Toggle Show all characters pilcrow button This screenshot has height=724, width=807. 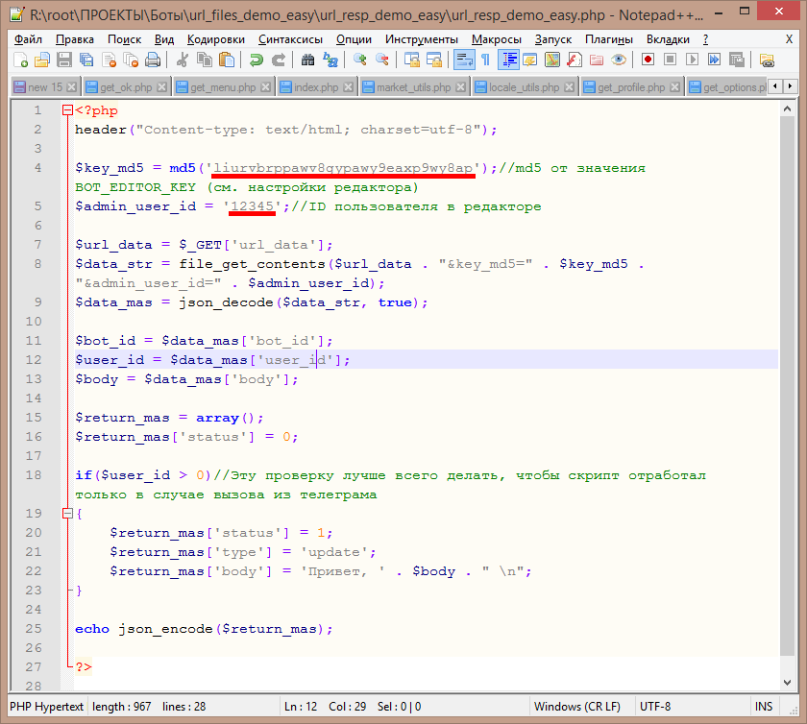(x=485, y=60)
